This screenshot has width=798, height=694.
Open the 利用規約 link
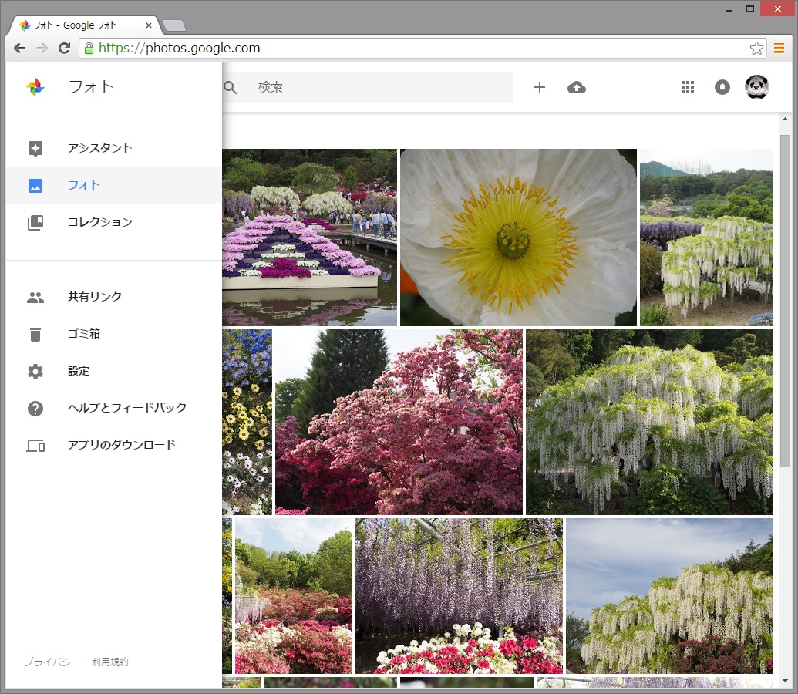point(110,662)
